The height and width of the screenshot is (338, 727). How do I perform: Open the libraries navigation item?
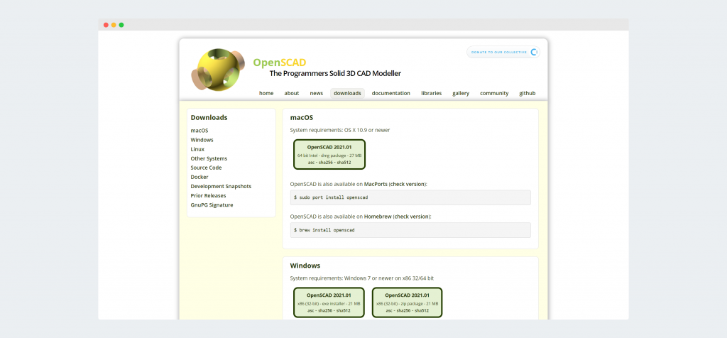tap(431, 93)
